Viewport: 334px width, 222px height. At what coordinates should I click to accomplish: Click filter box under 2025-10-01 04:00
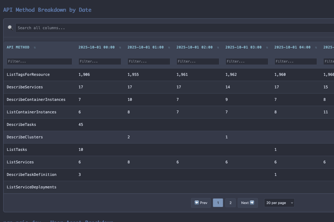(296, 61)
